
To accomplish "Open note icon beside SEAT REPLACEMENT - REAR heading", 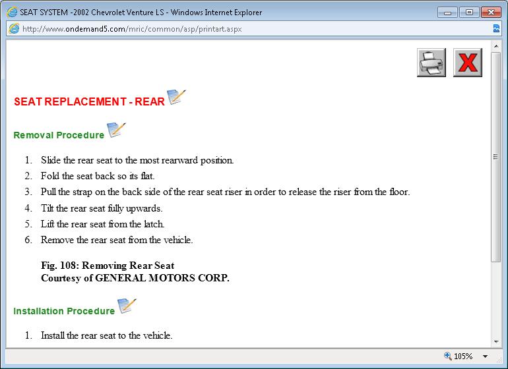I will pyautogui.click(x=176, y=97).
